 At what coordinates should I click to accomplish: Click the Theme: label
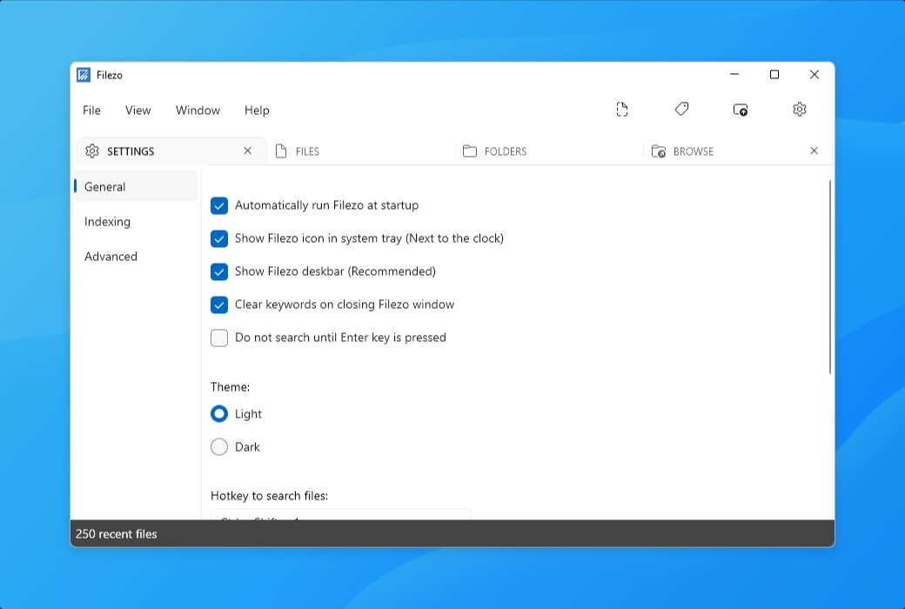[x=230, y=387]
